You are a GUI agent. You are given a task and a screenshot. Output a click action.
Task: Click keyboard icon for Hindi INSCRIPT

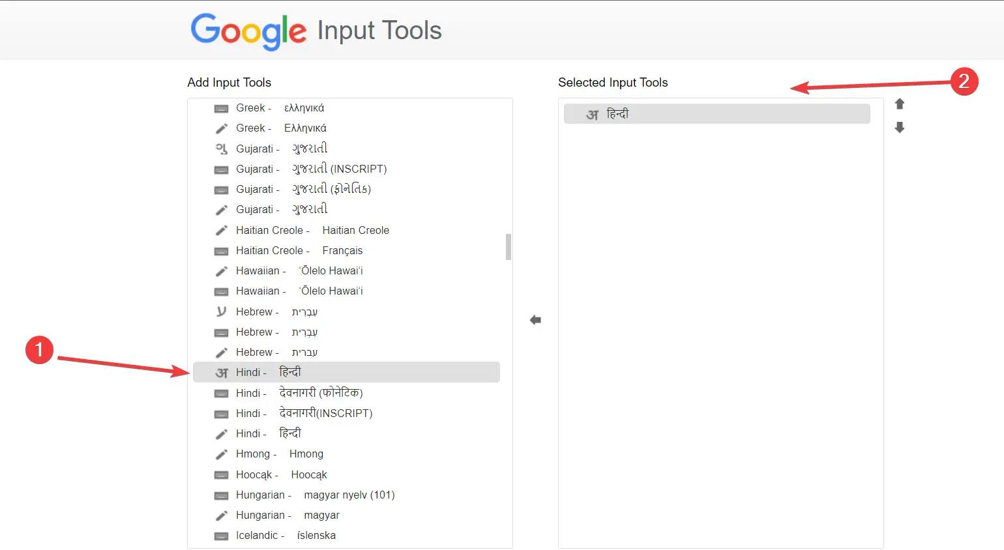(222, 414)
